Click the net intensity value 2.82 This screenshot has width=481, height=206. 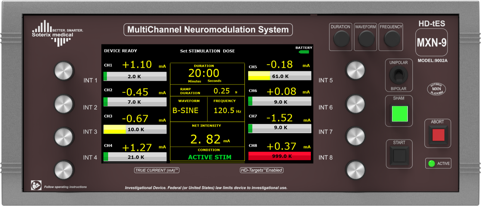[206, 139]
